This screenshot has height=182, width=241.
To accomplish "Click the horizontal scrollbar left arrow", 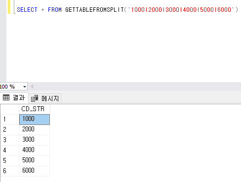I will pos(32,87).
